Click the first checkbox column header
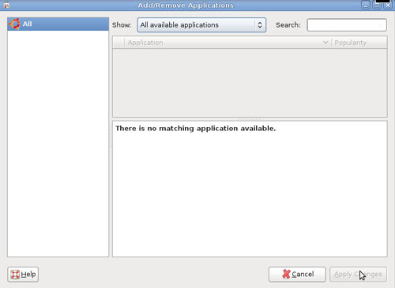The image size is (395, 288). point(118,43)
